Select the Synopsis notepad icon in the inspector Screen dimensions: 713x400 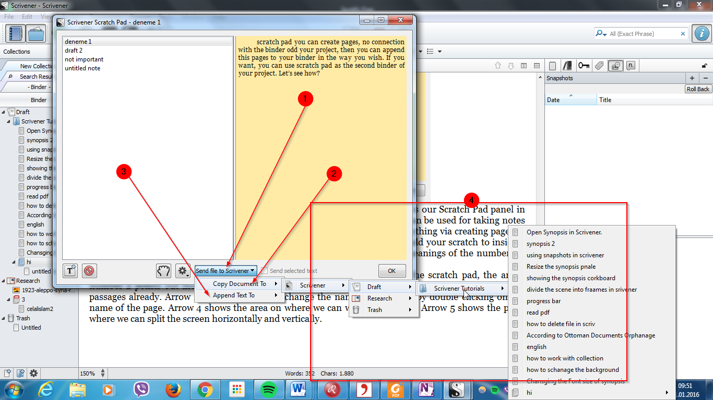[552, 66]
